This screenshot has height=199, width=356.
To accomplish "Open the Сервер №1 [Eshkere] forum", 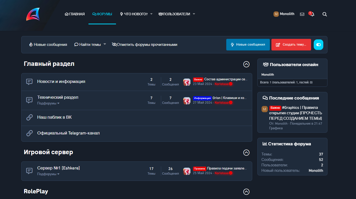I will [59, 168].
